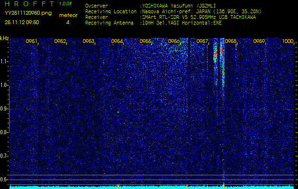The image size is (298, 189).
Task: Click the 0.6 kHz frequency label
Action: (4, 180)
